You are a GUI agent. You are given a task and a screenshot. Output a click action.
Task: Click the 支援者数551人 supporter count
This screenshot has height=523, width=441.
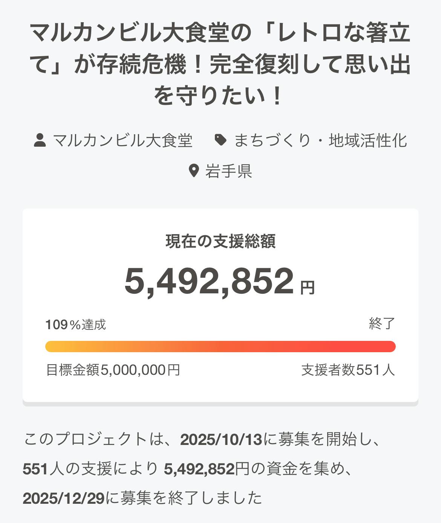pos(348,370)
